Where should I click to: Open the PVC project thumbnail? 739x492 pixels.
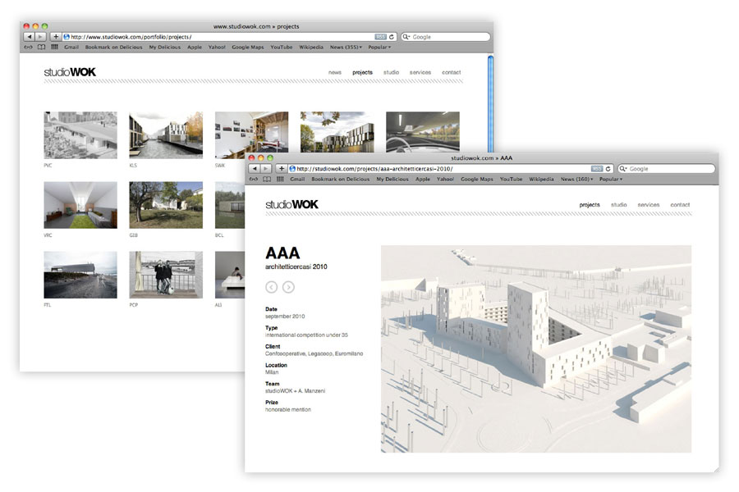80,135
